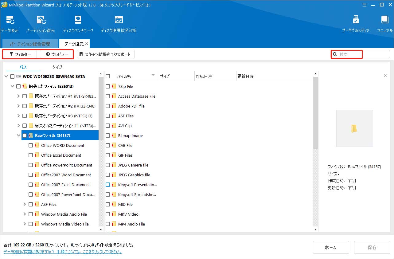Image resolution: width=394 pixels, height=259 pixels.
Task: Click the 紛失したファイル question-mark icon
Action: (25, 86)
